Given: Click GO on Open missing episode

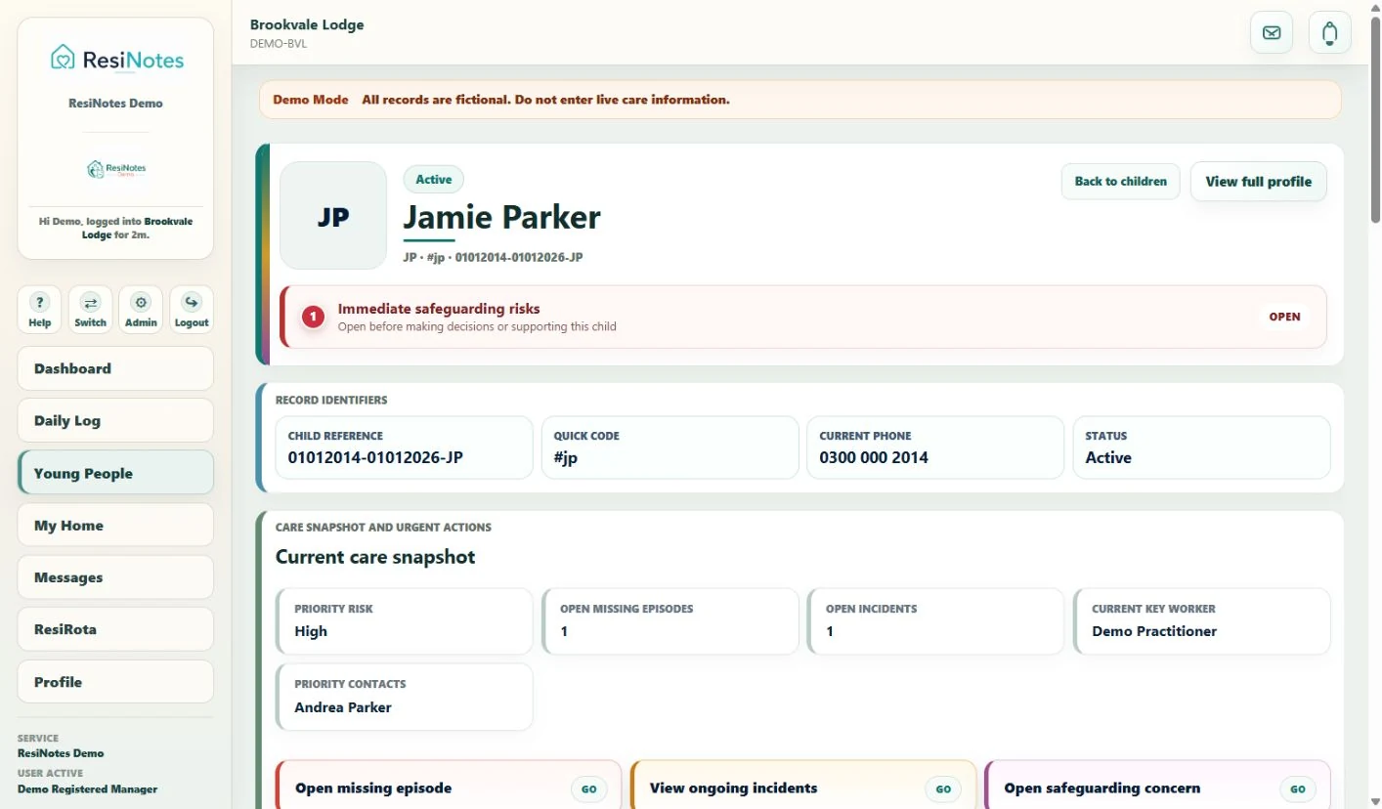Looking at the screenshot, I should [589, 788].
